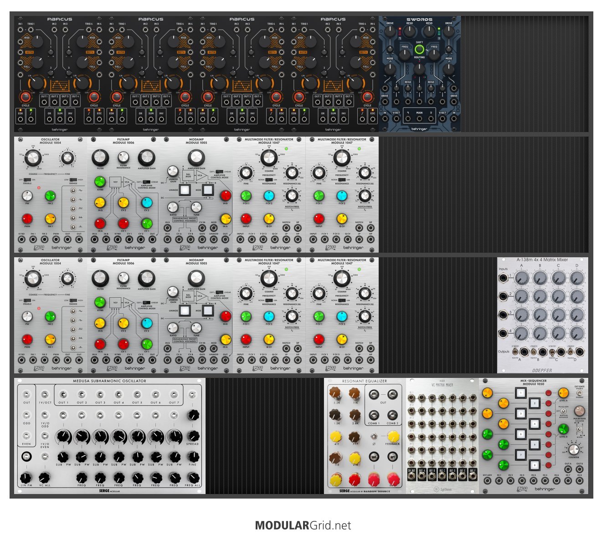Click the 11K knob on Resonant Equalizer
This screenshot has width=607, height=535.
pyautogui.click(x=355, y=393)
